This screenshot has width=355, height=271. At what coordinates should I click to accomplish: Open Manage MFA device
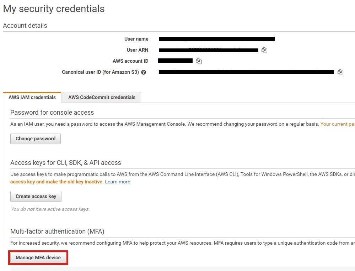(x=38, y=257)
